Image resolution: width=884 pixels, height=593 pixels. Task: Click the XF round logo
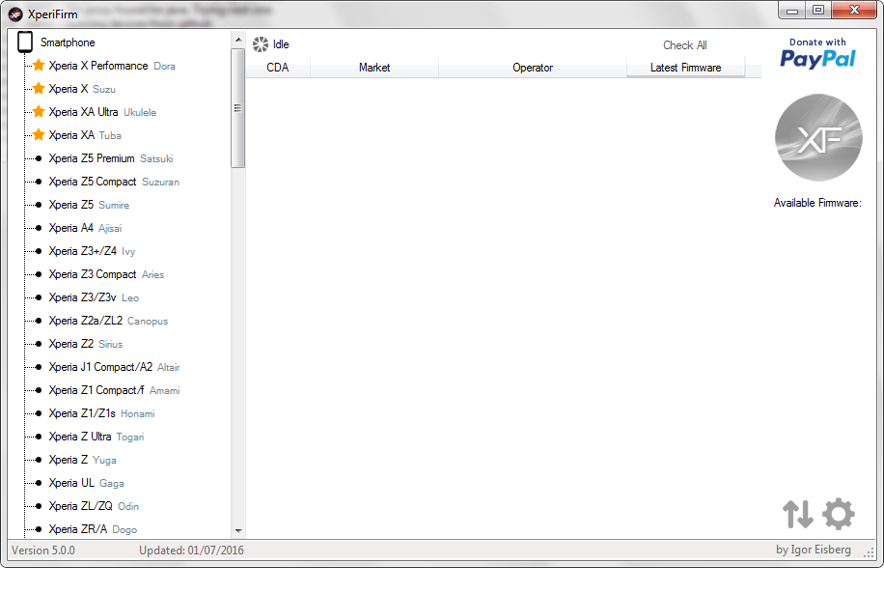817,137
